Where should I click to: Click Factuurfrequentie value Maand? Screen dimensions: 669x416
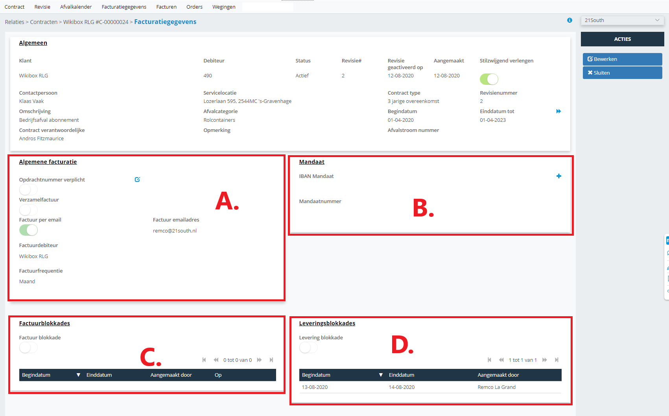coord(27,281)
